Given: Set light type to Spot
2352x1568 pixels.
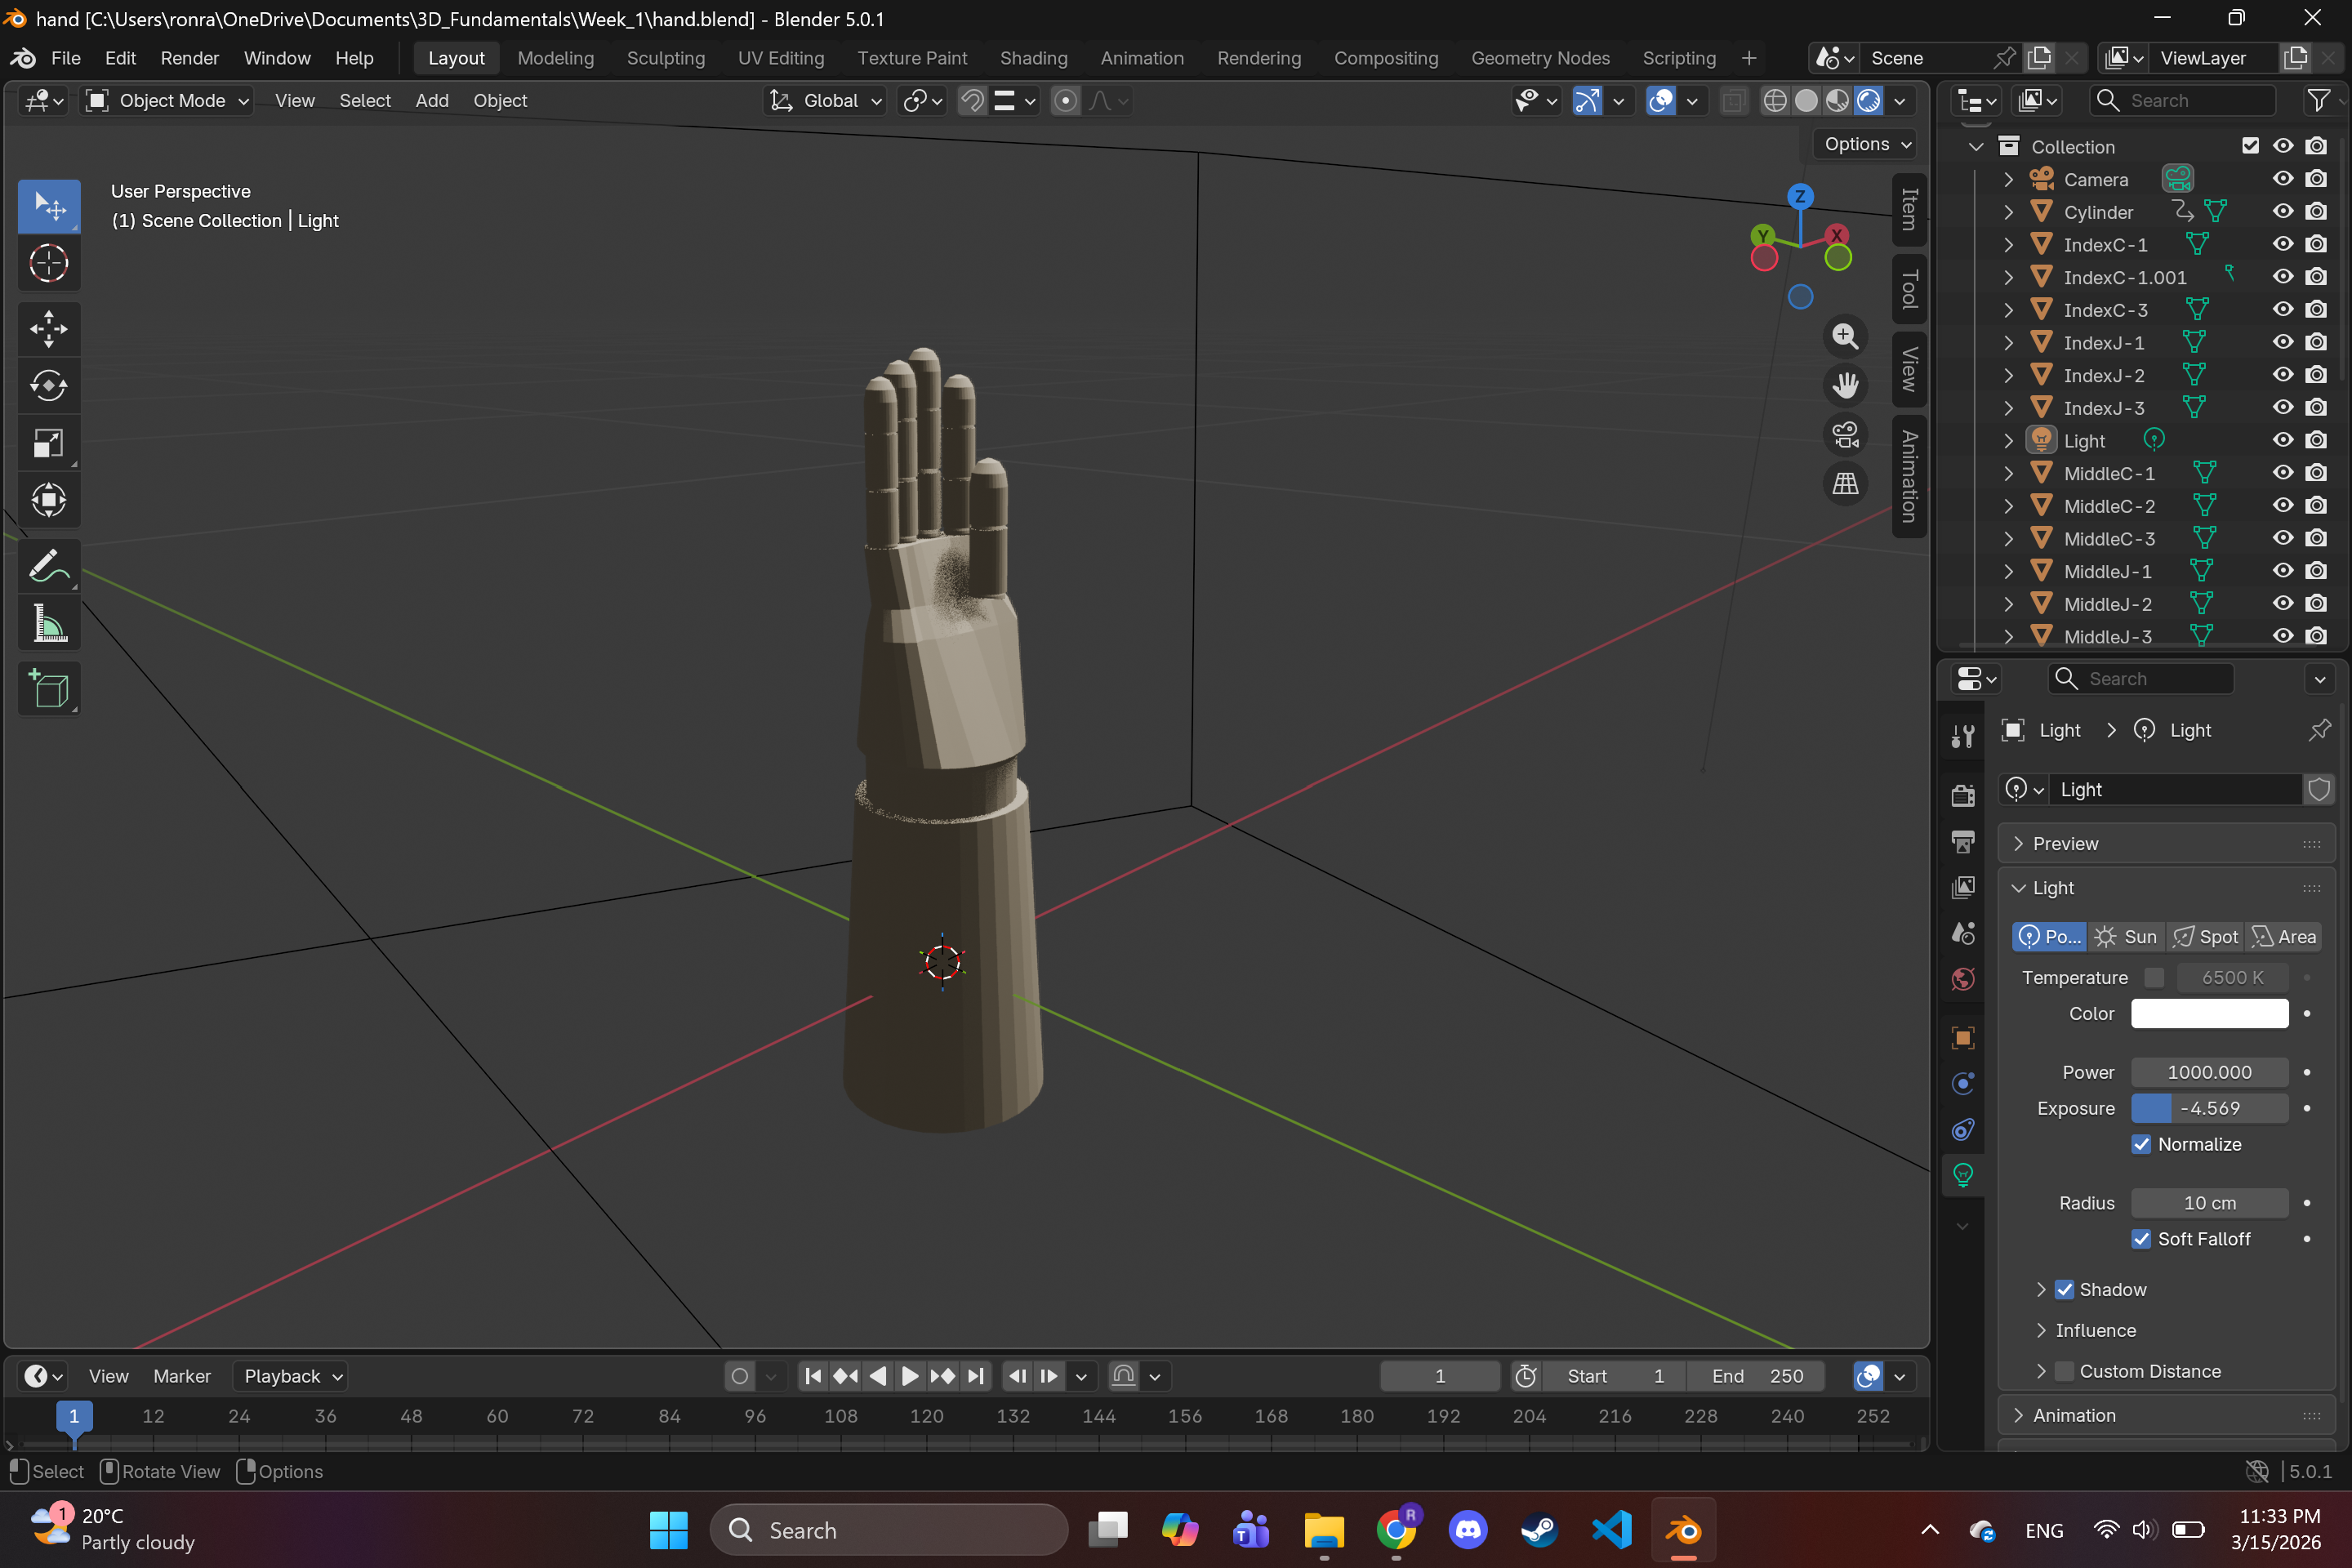Looking at the screenshot, I should click(2206, 937).
